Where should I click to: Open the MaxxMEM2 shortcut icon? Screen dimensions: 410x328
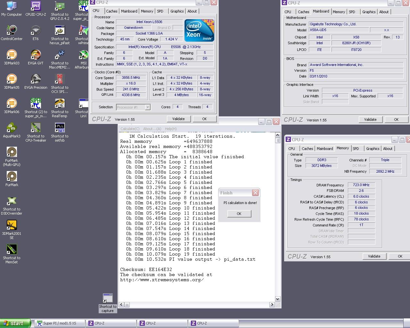tap(60, 59)
